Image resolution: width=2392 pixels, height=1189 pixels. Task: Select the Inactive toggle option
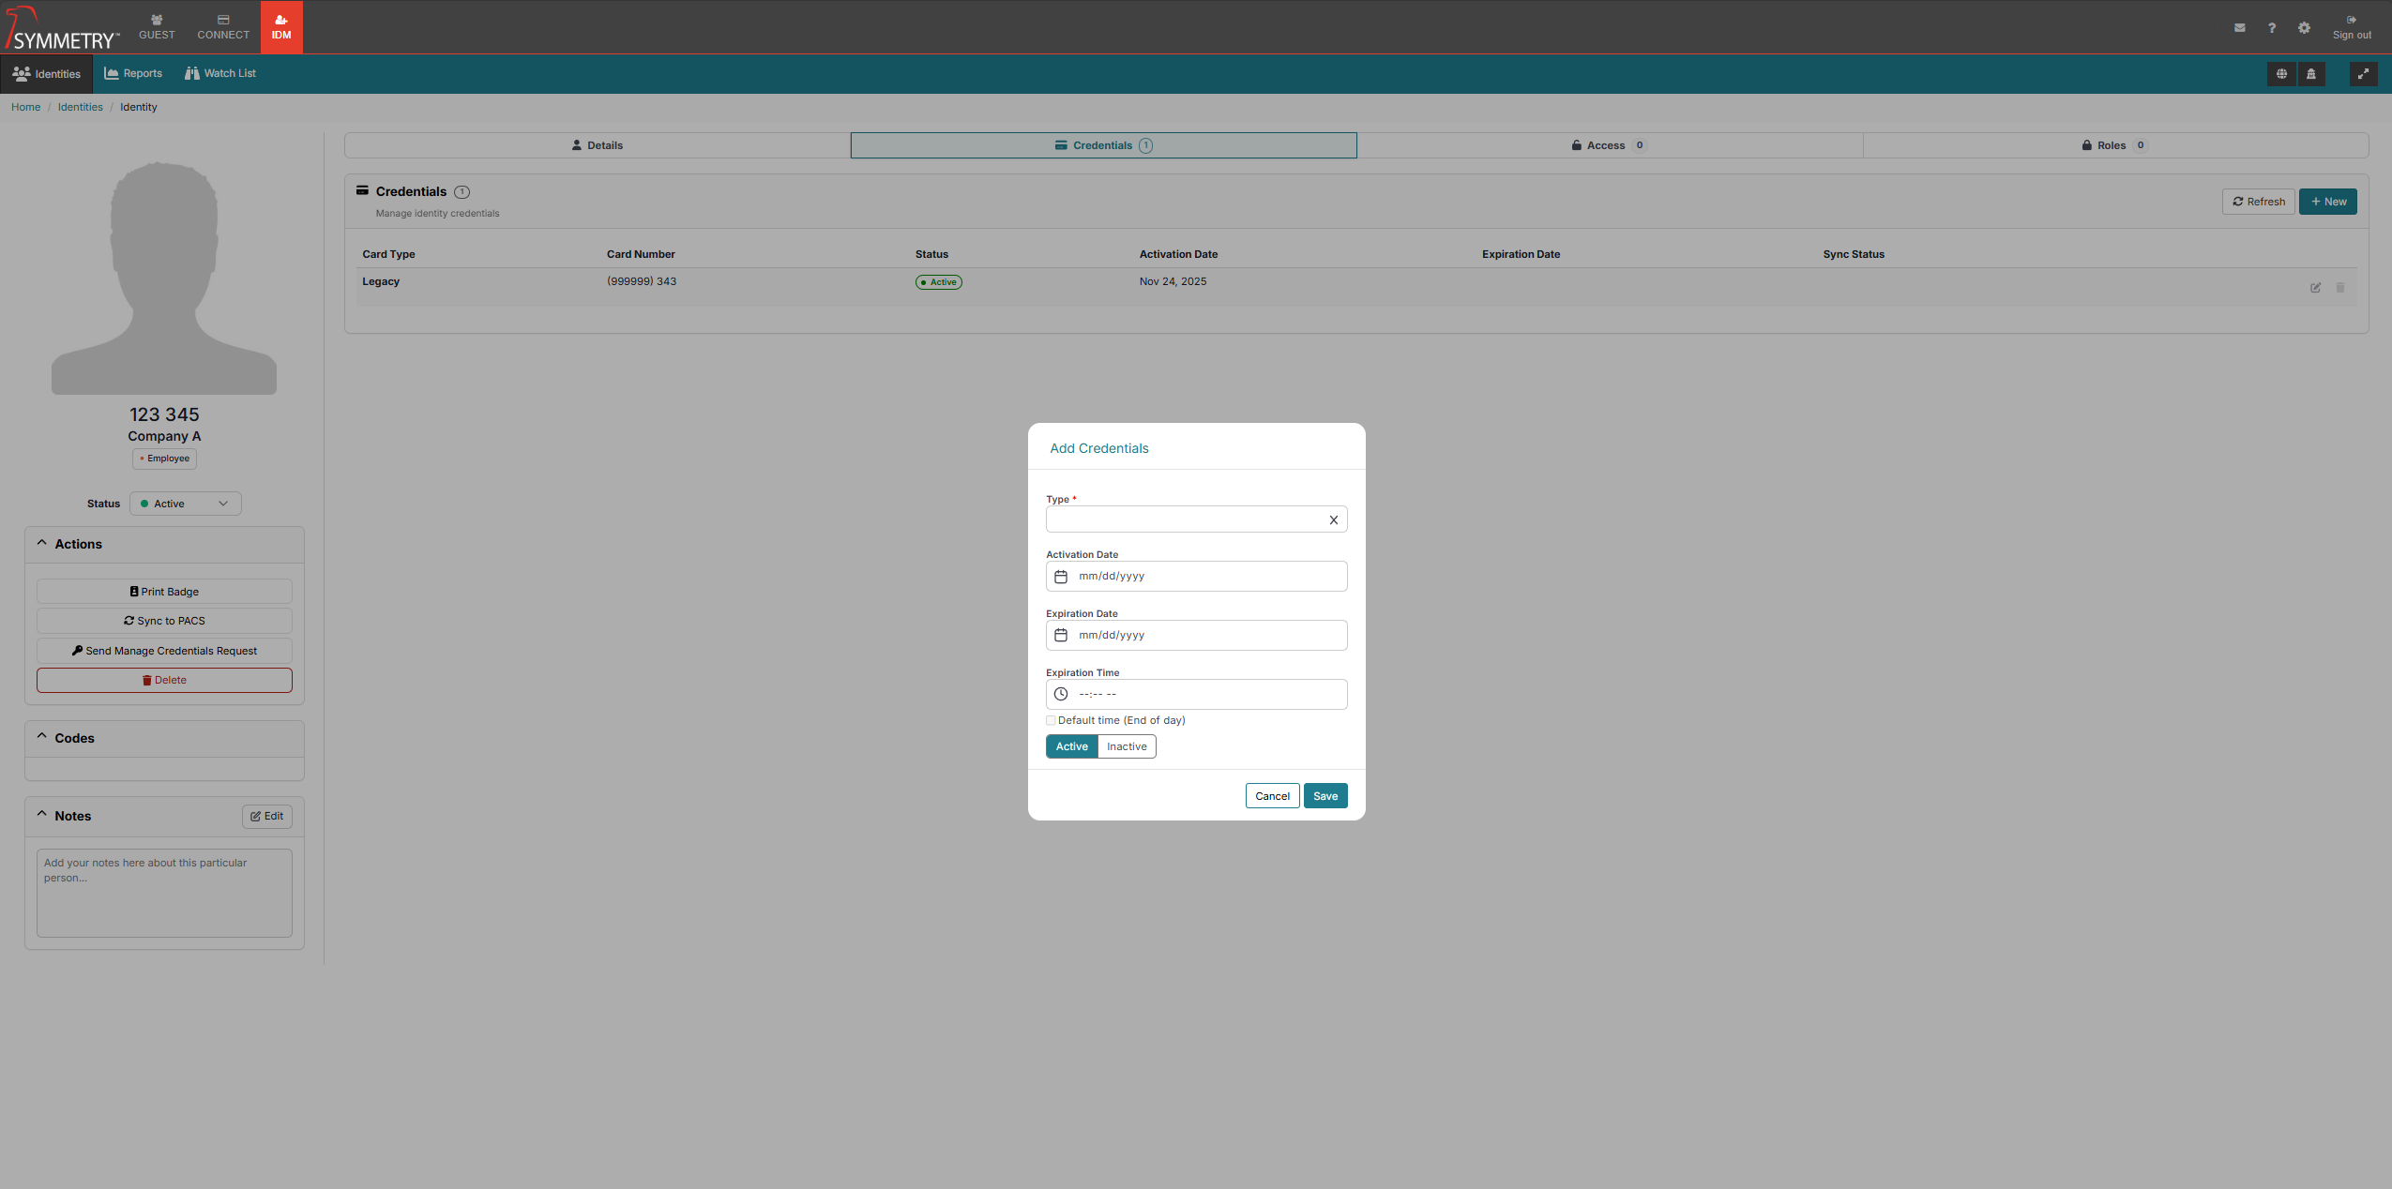point(1127,747)
